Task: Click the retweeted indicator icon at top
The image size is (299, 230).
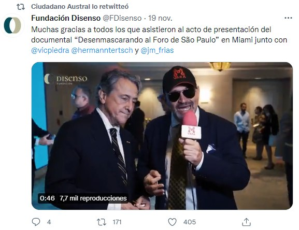Action: point(21,7)
